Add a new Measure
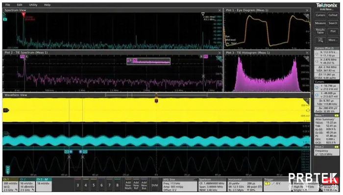 [320, 23]
